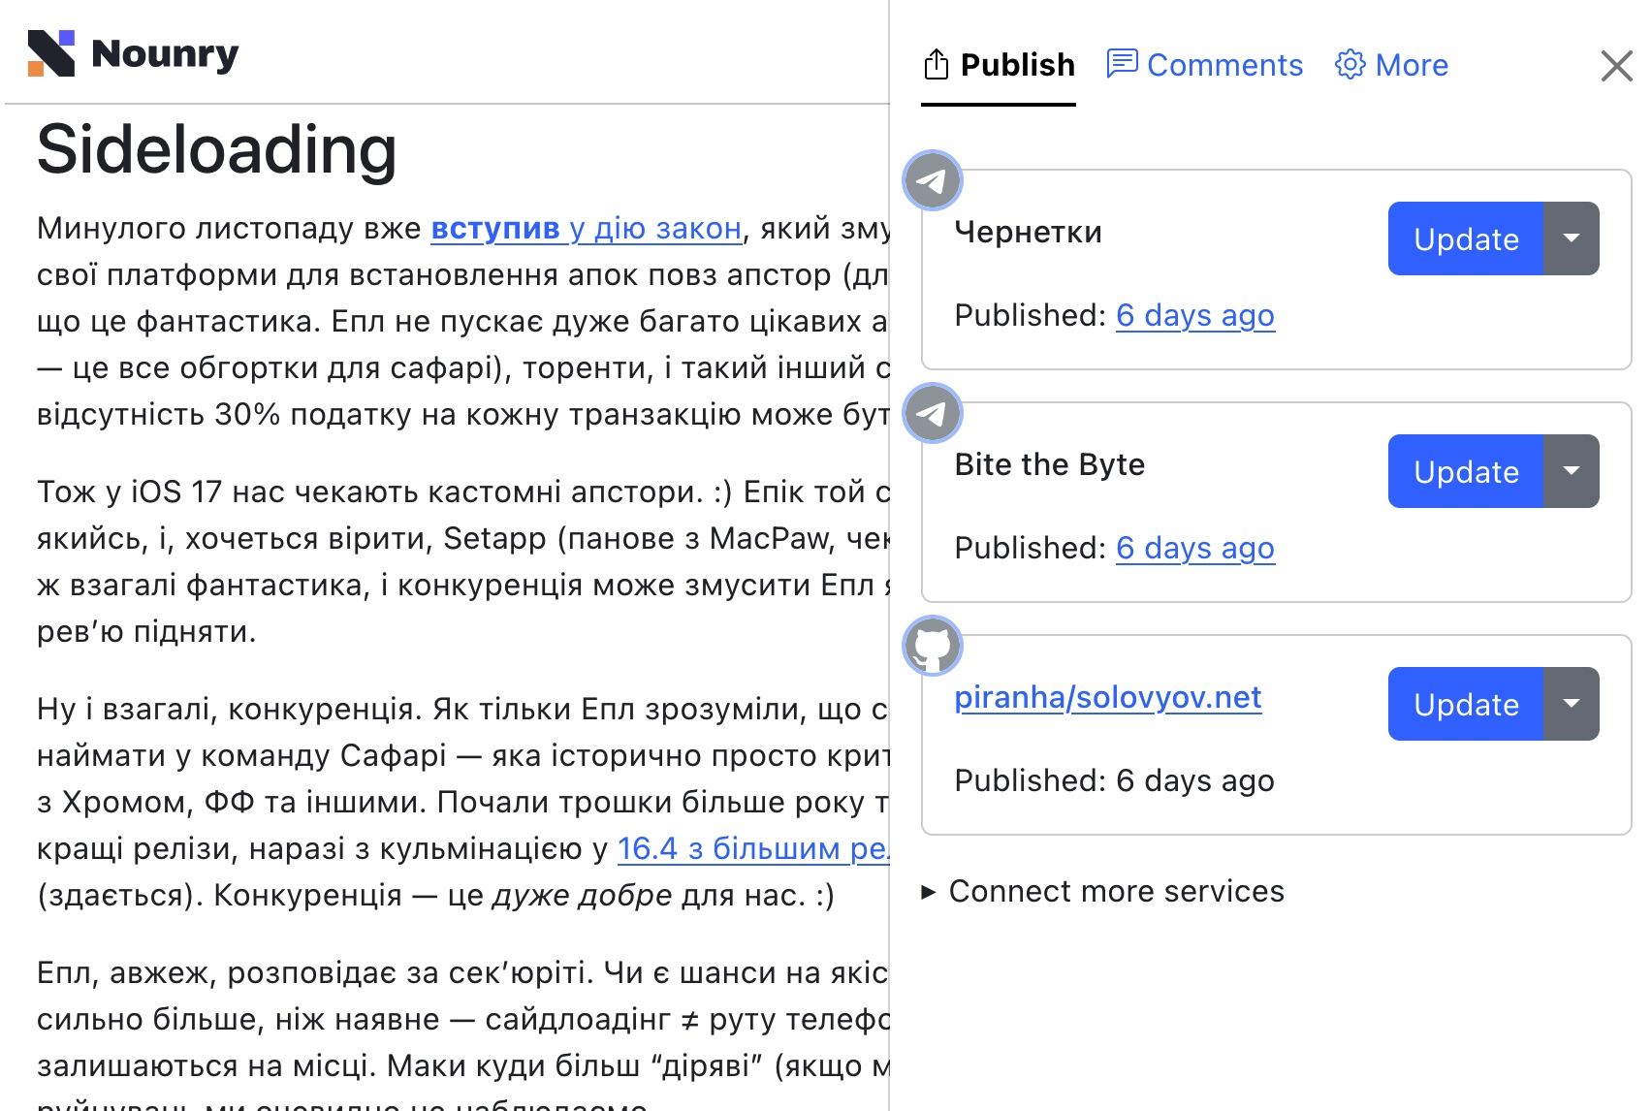Click Update for Чернетки
This screenshot has width=1652, height=1111.
[1465, 238]
